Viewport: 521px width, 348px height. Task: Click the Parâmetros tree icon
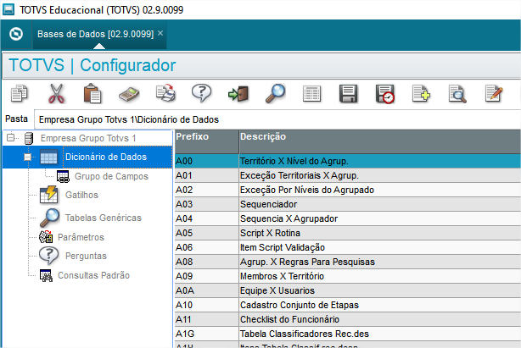point(46,237)
